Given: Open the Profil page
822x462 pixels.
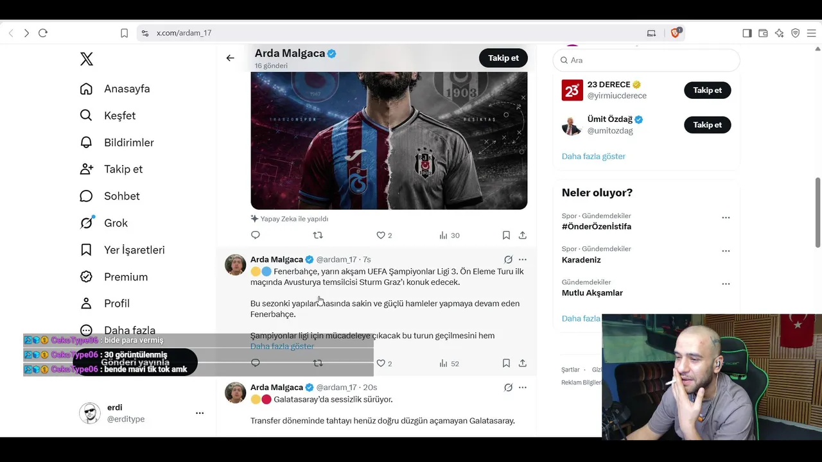Looking at the screenshot, I should point(105,304).
